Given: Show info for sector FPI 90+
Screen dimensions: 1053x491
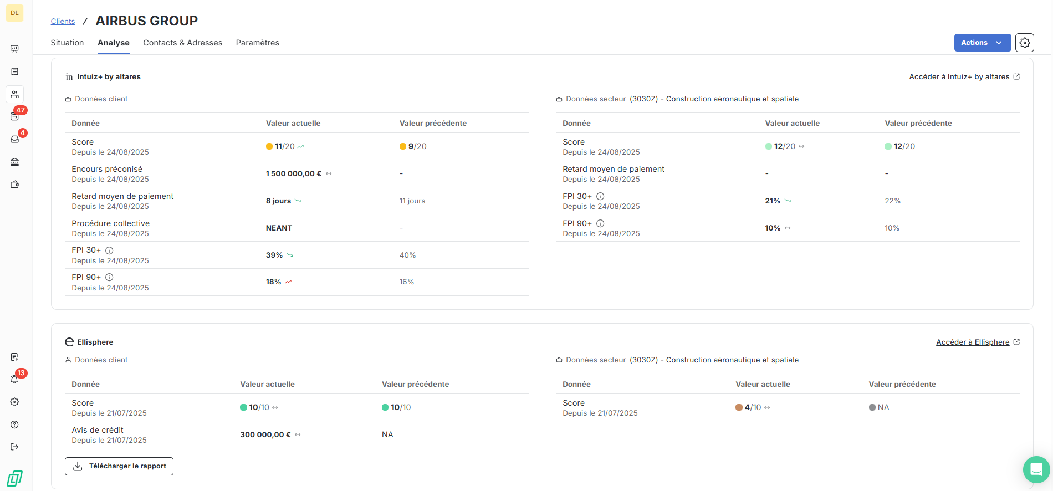Looking at the screenshot, I should 600,223.
